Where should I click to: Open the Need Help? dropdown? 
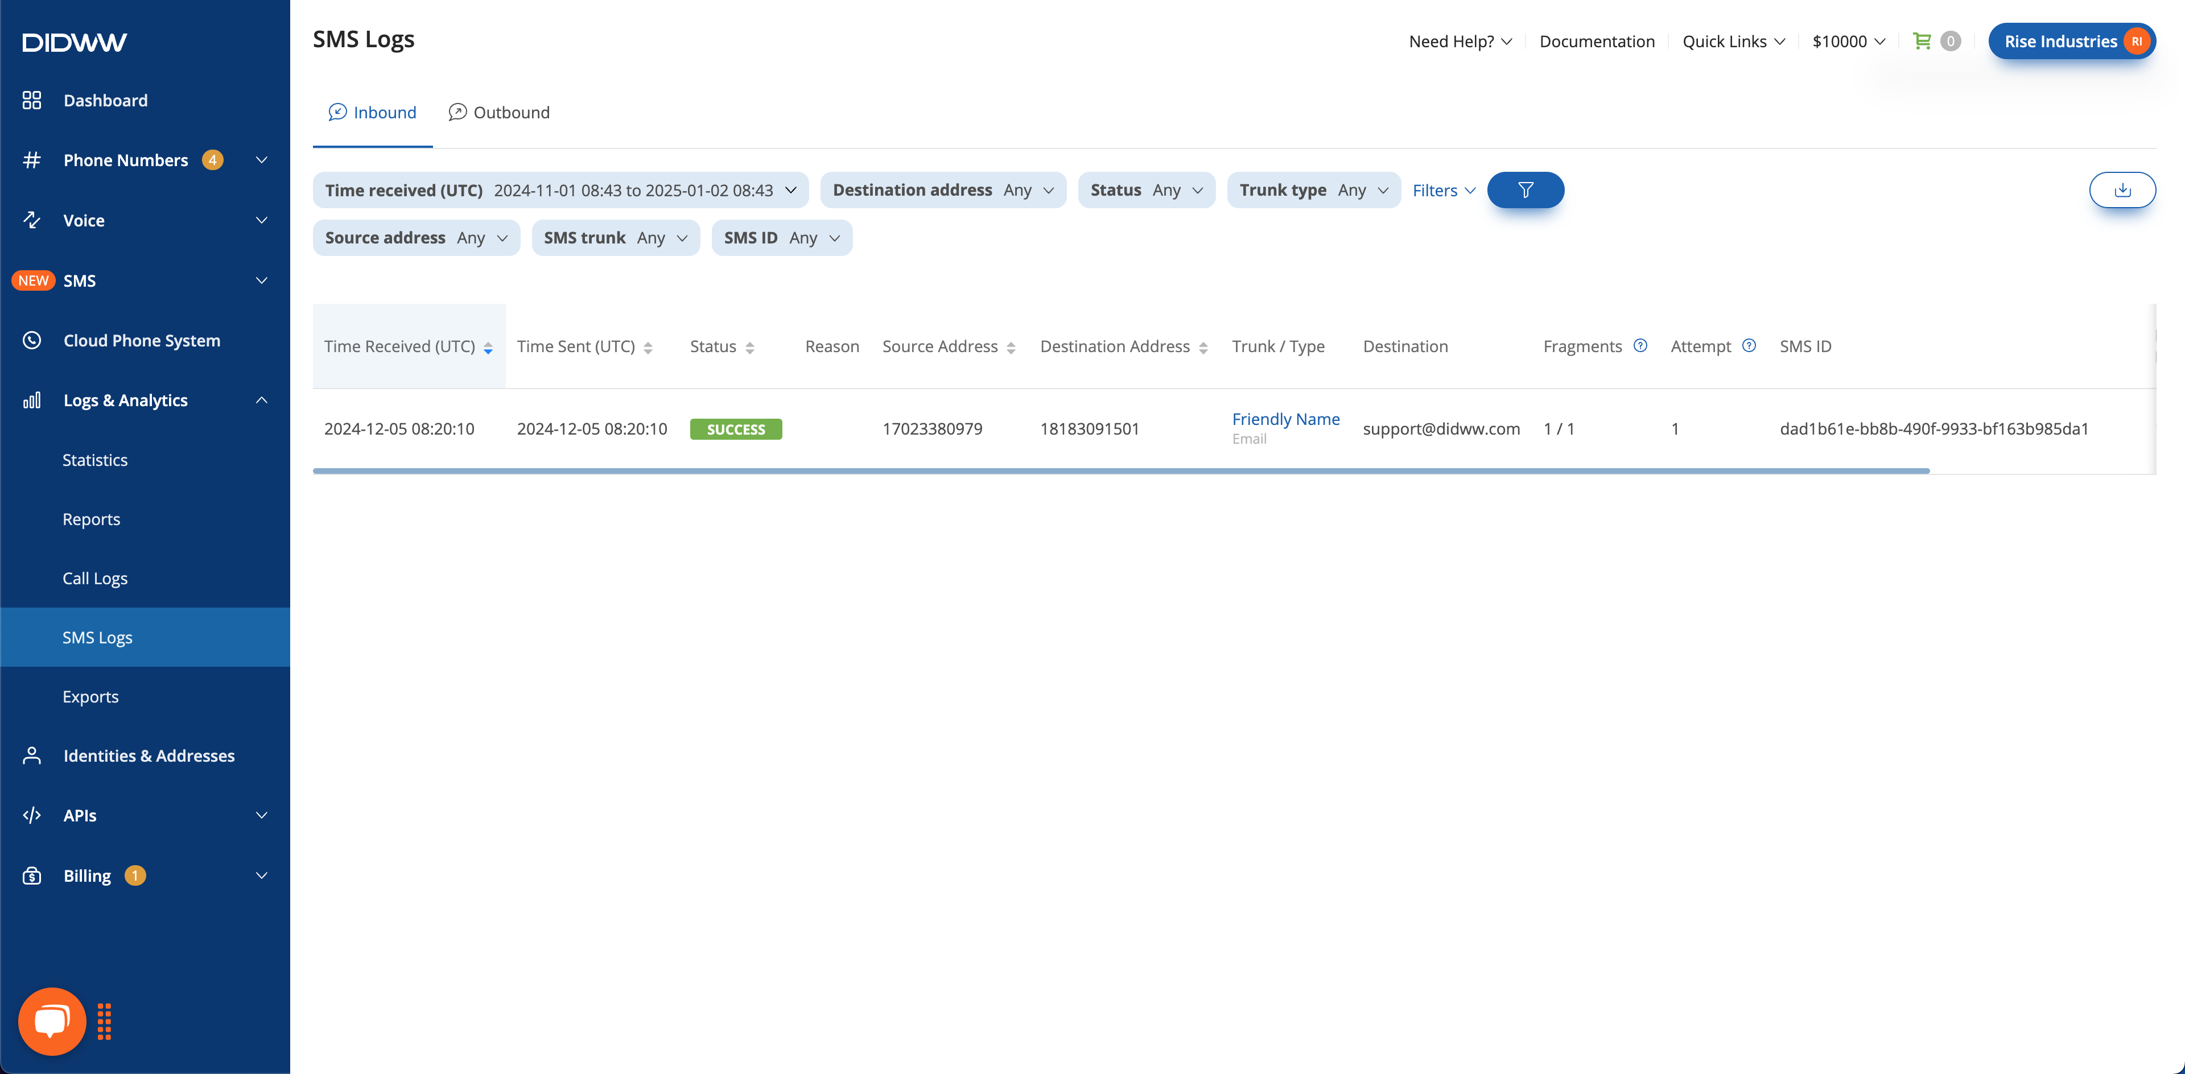pyautogui.click(x=1460, y=41)
